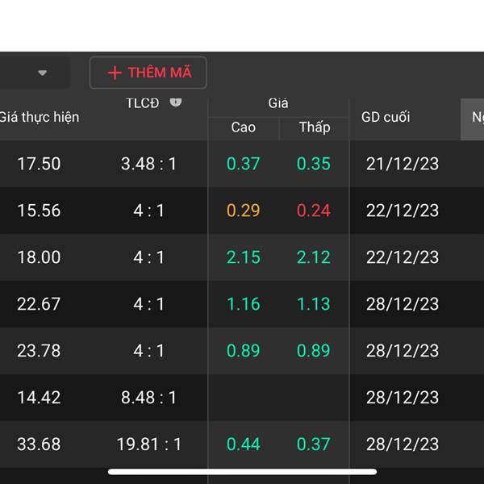
Task: Select the row with strike price 17.50
Action: click(x=242, y=164)
